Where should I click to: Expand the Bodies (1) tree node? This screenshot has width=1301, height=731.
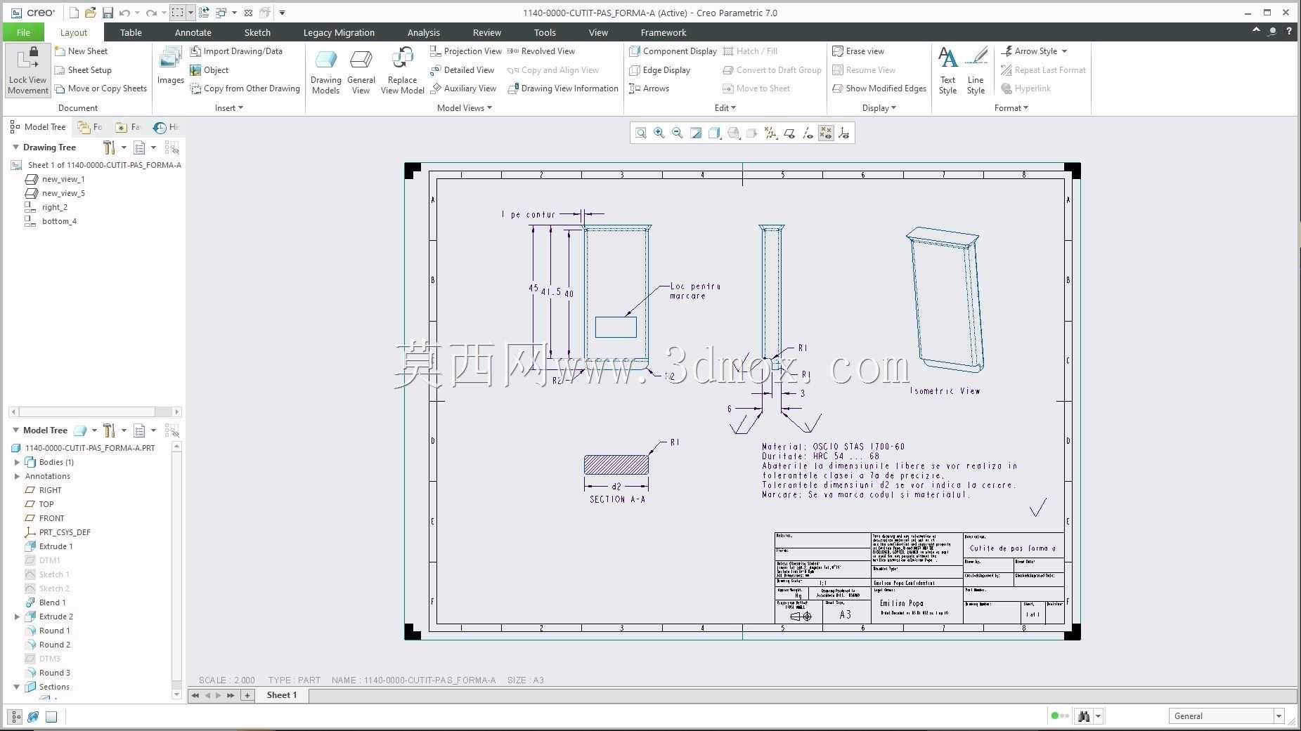18,462
